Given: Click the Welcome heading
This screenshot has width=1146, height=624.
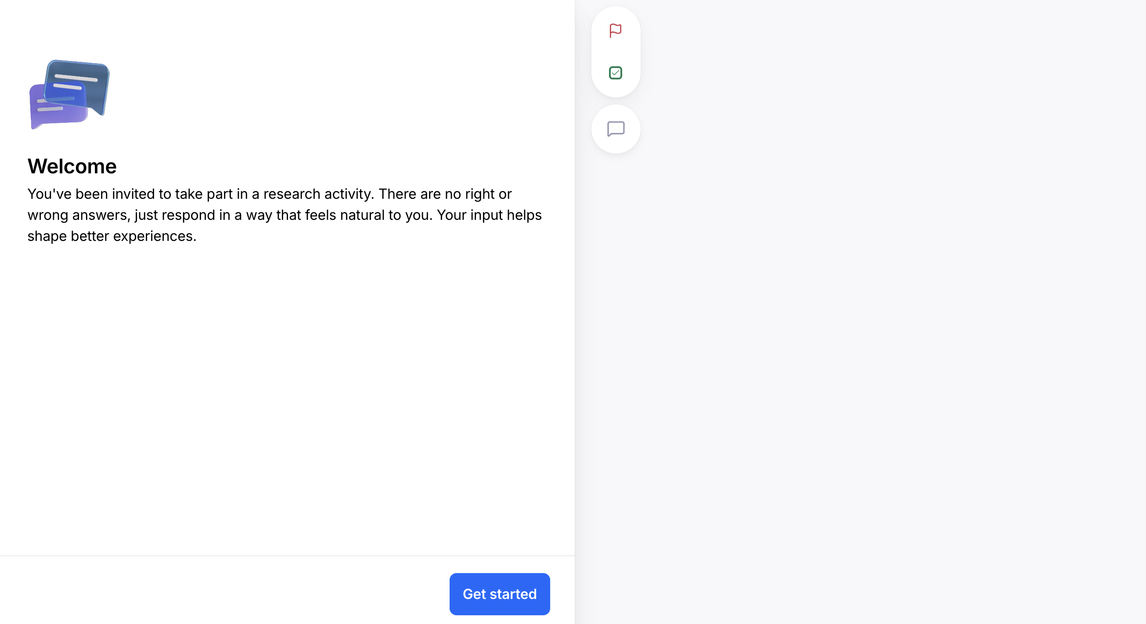Looking at the screenshot, I should 72,166.
